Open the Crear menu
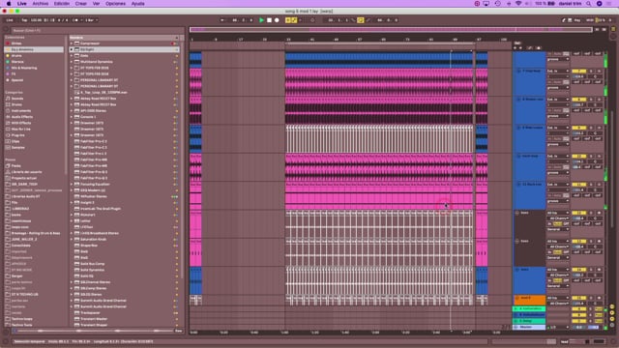Screen dimensions: 619x348 tap(81, 4)
